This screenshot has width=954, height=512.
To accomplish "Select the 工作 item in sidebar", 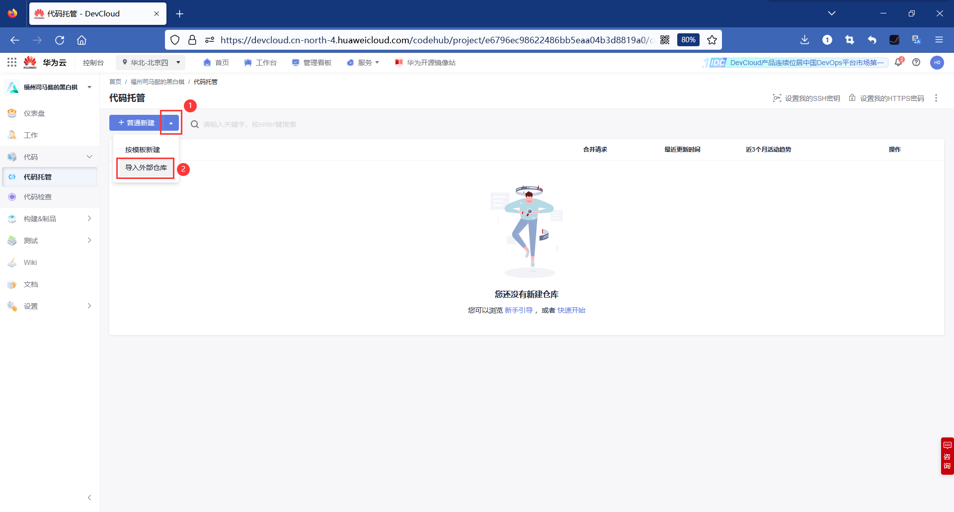I will pyautogui.click(x=31, y=135).
